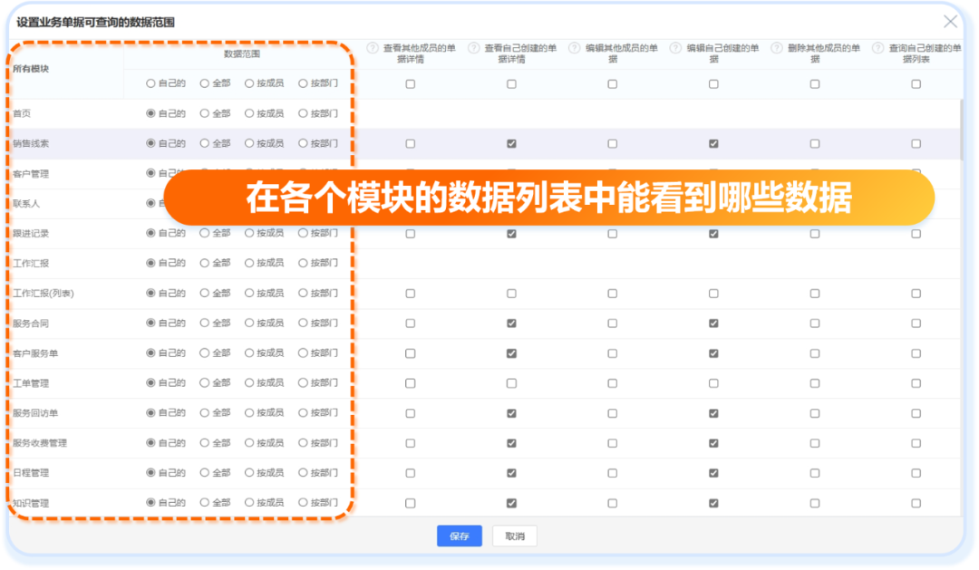勾选“所有模块”表头行的第一个复选框
This screenshot has width=979, height=570.
coord(411,83)
